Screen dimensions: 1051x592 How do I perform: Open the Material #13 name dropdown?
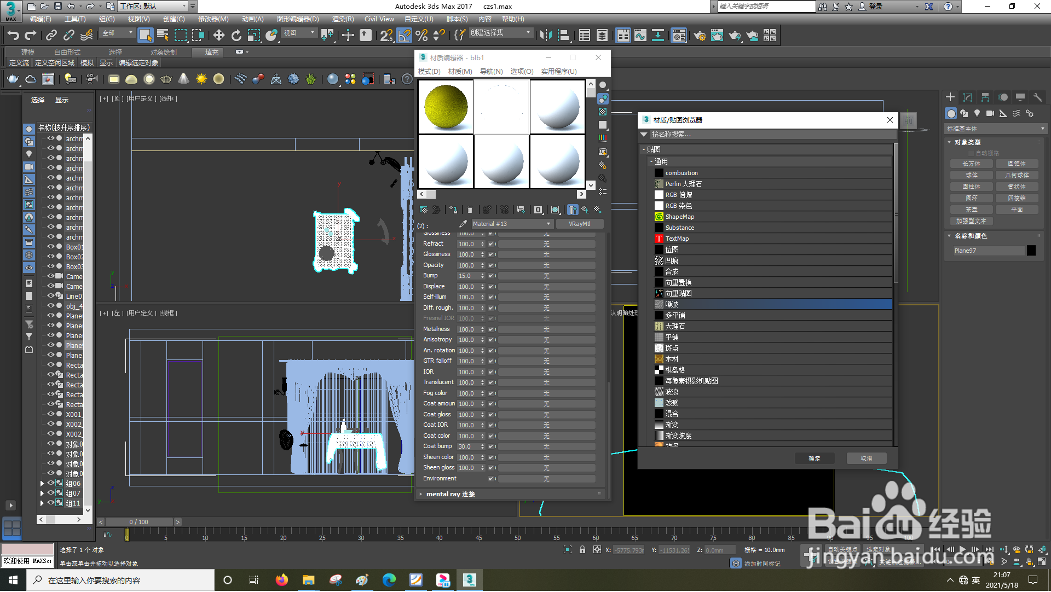(548, 224)
